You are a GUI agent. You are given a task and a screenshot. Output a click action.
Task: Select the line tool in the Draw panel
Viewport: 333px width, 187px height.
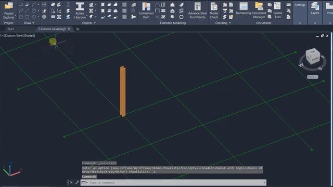point(27,10)
